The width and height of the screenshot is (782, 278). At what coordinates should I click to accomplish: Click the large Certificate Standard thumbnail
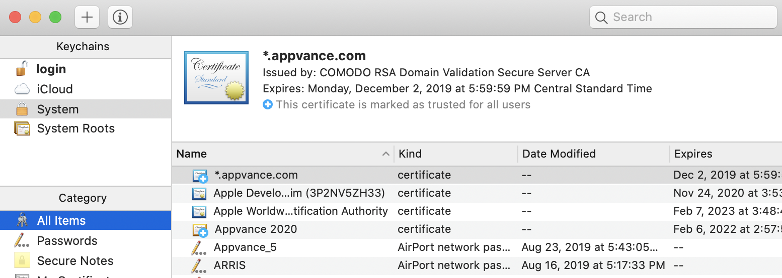(216, 78)
